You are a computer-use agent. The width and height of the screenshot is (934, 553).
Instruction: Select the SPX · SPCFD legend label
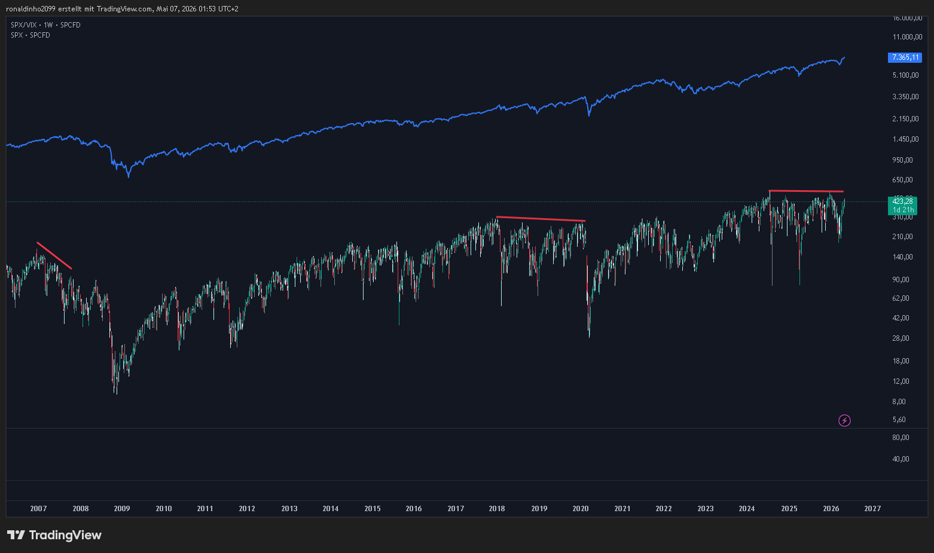[30, 35]
